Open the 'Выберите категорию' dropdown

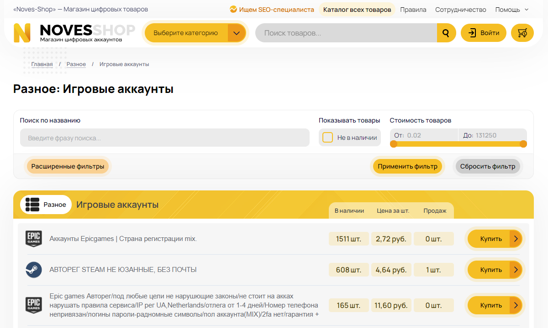[x=195, y=33]
